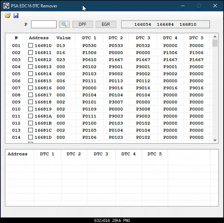Toggle the checkbox for address 16681D

(31, 138)
